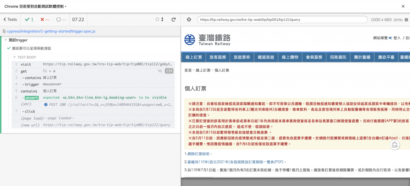Select the get li > a command row
Viewport: 410px width, 186px height.
click(93, 71)
